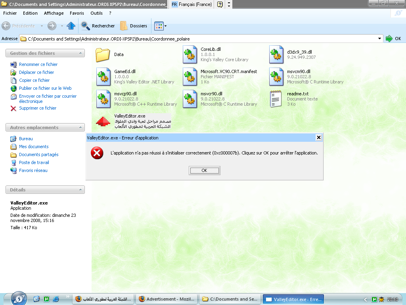Screen dimensions: 406x305
Task: Open the Fichier menu
Action: (x=10, y=13)
